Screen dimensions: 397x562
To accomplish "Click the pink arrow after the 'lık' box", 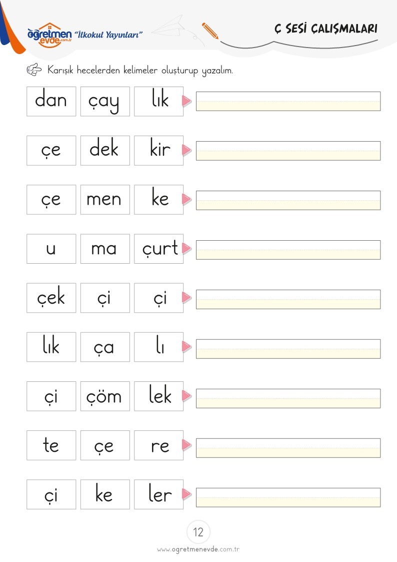I will point(186,101).
